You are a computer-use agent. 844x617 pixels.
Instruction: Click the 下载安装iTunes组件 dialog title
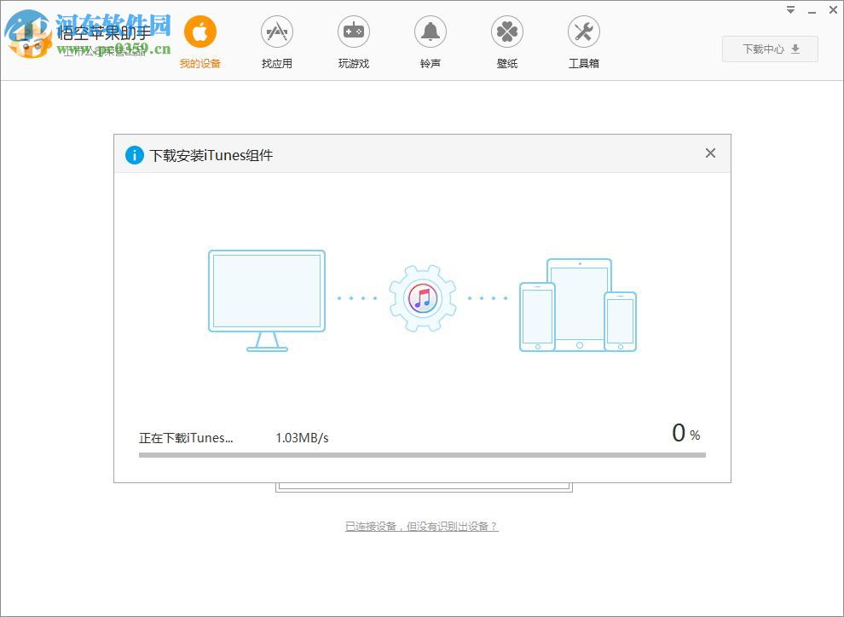[x=211, y=155]
